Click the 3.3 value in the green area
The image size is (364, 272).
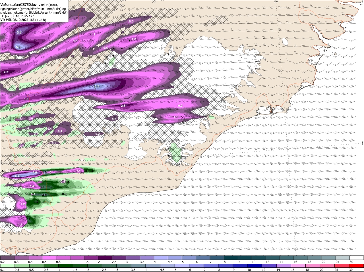pyautogui.click(x=42, y=187)
